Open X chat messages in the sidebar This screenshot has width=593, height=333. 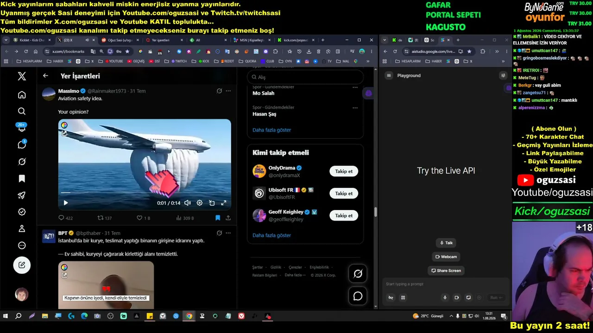22,145
